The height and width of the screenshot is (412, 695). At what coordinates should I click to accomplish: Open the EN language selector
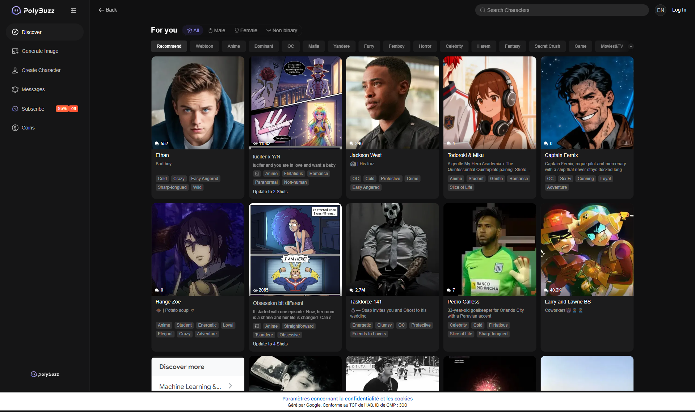click(x=661, y=10)
